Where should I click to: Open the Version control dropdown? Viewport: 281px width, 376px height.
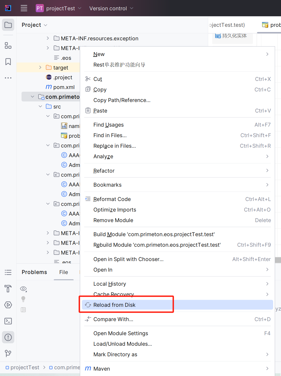(x=111, y=8)
